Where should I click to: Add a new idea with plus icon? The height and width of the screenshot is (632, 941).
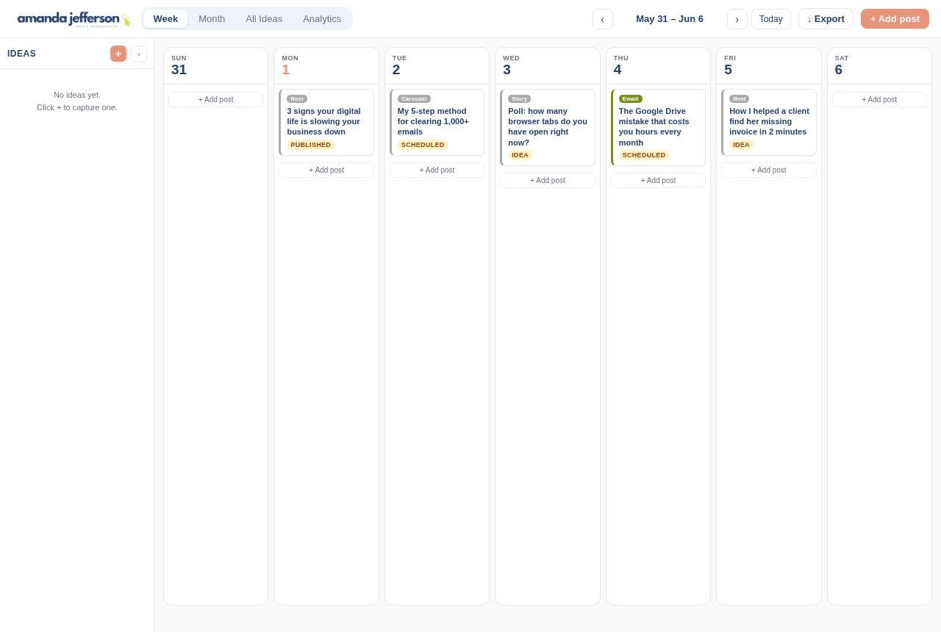point(118,54)
